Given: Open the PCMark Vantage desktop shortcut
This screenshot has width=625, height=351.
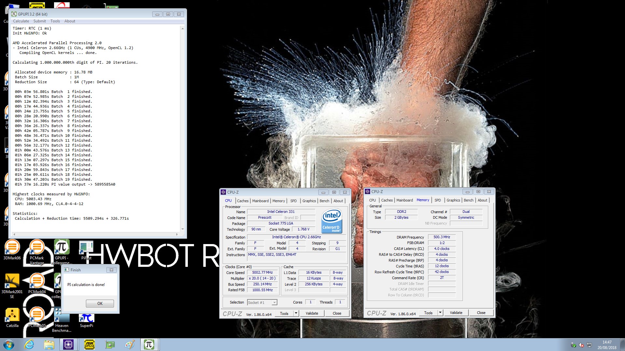Looking at the screenshot, I should coord(37,252).
